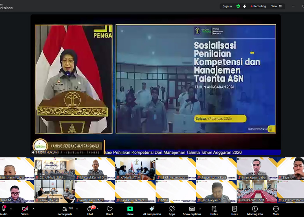Click the Sign in button
The image size is (304, 217).
click(227, 6)
